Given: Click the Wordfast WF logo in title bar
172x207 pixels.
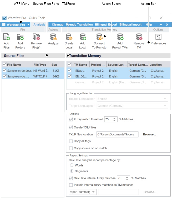Looking at the screenshot, I should pyautogui.click(x=4, y=18).
